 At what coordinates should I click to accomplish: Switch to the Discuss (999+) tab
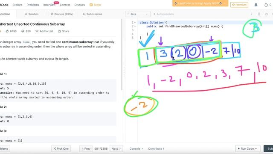(x=62, y=14)
